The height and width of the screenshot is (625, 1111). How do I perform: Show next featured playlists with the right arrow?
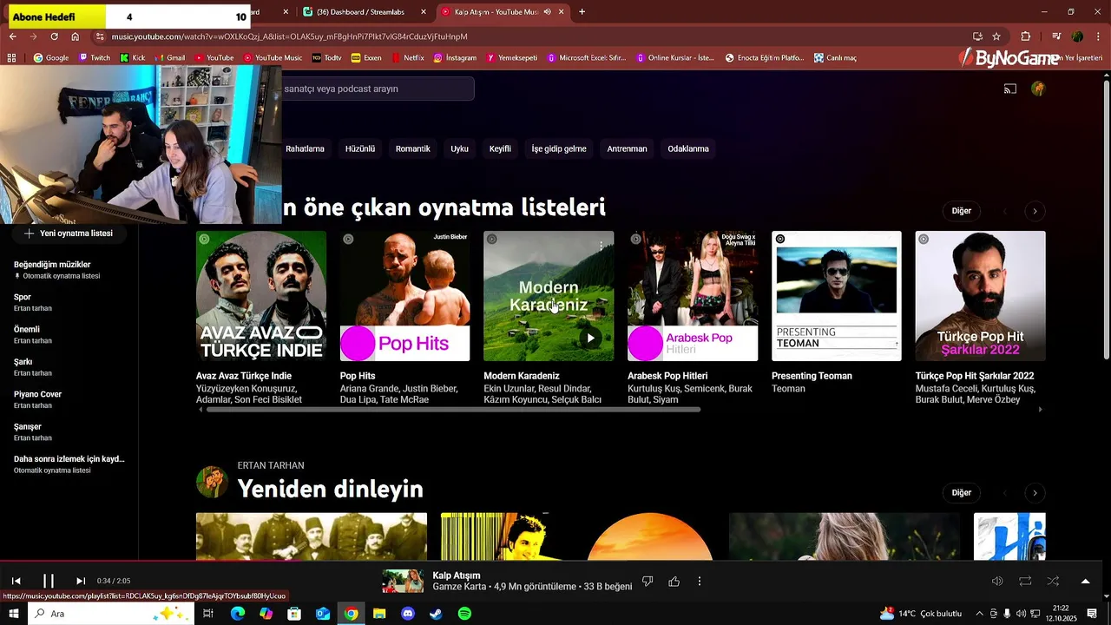click(x=1035, y=211)
